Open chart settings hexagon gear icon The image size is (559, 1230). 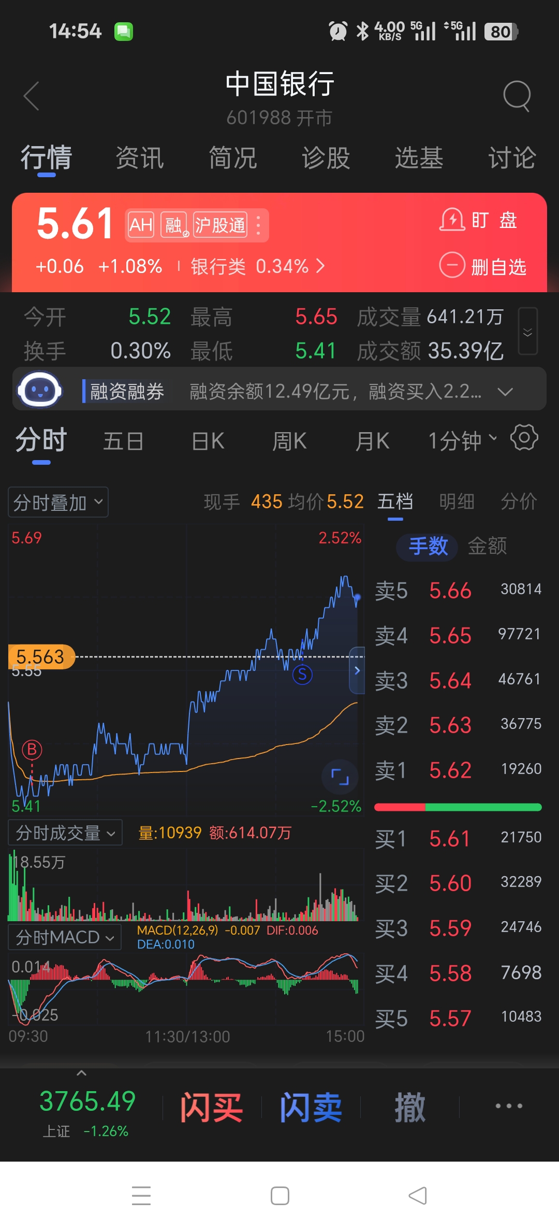[524, 438]
